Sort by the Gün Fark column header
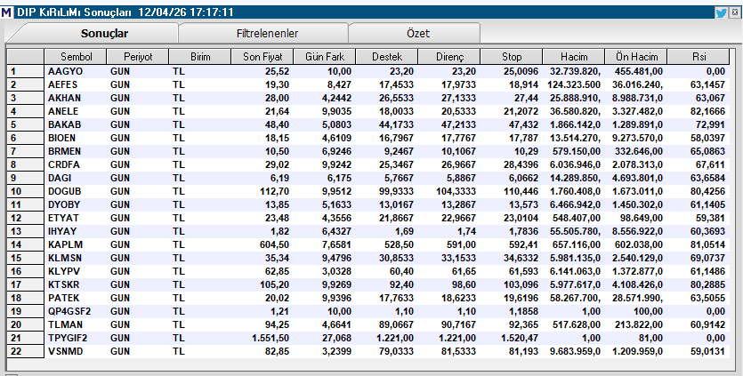This screenshot has width=743, height=376. (325, 57)
